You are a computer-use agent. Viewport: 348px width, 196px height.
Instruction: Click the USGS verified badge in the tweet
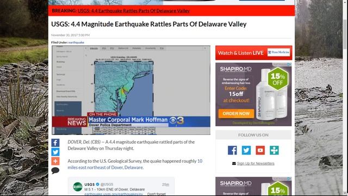click(97, 185)
